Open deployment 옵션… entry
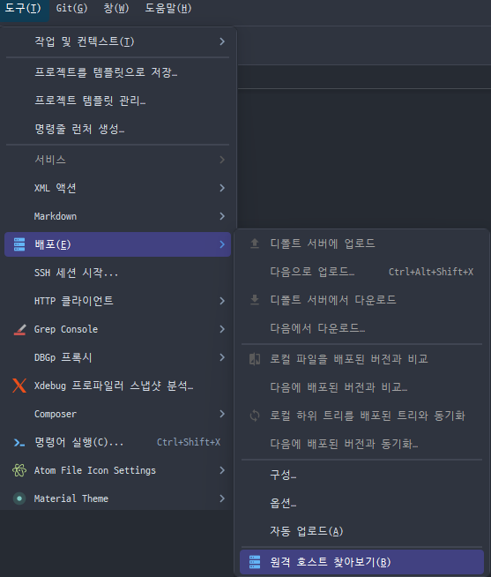 (x=361, y=503)
